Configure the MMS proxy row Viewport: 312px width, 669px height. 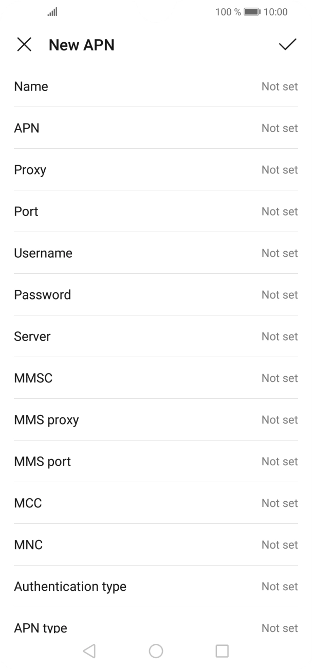pos(156,420)
